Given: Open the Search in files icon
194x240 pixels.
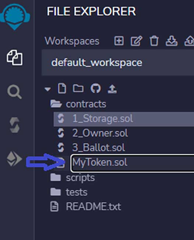Looking at the screenshot, I should coord(15,92).
